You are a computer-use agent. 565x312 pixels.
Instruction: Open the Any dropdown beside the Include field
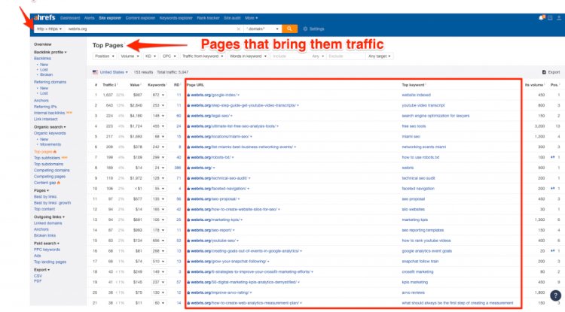coord(318,56)
